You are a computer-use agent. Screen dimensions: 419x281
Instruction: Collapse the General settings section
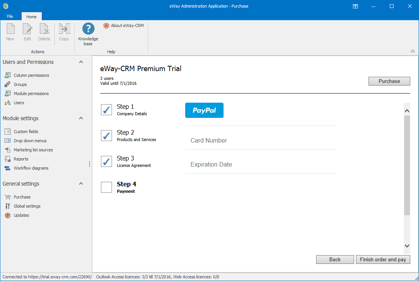(81, 184)
